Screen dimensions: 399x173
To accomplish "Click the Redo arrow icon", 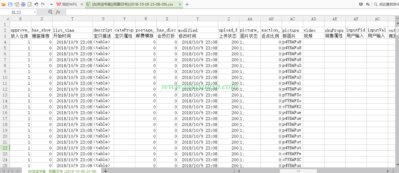I will [43, 4].
